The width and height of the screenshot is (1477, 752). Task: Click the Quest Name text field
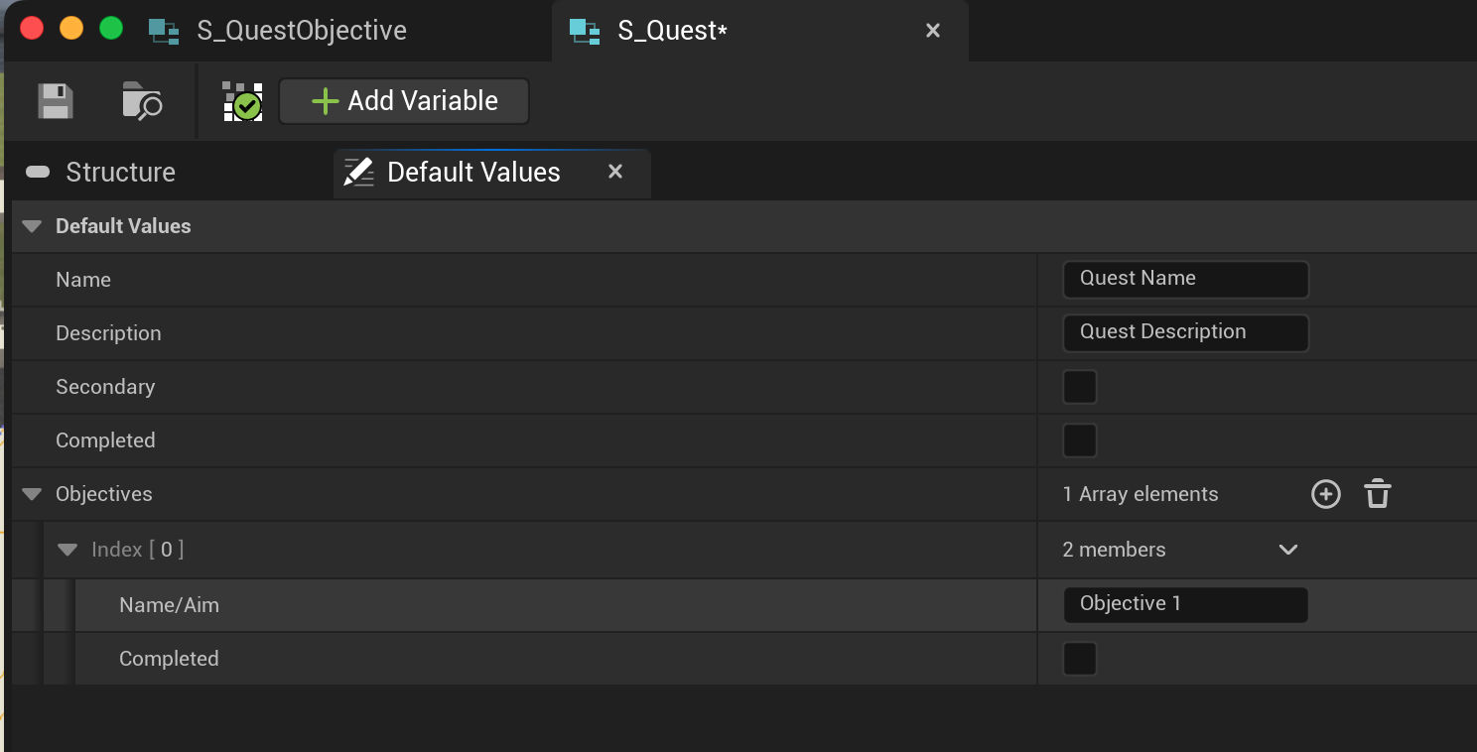tap(1185, 279)
